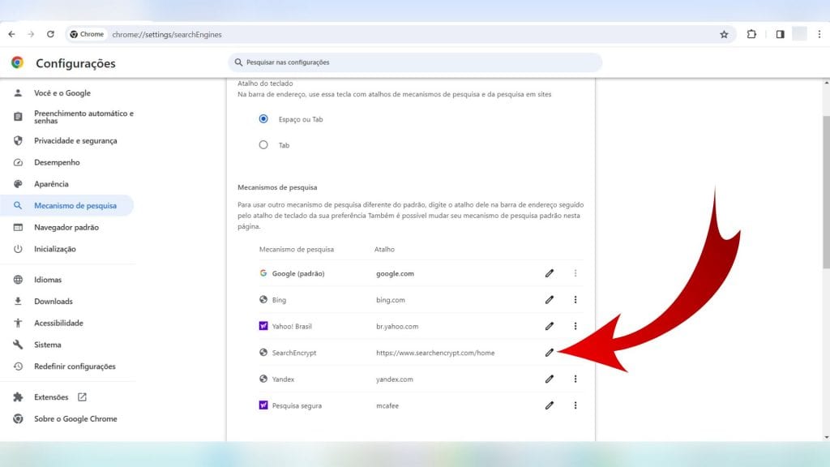This screenshot has height=467, width=830.
Task: Click the edit pencil for SearchEncrypt
Action: coord(549,353)
